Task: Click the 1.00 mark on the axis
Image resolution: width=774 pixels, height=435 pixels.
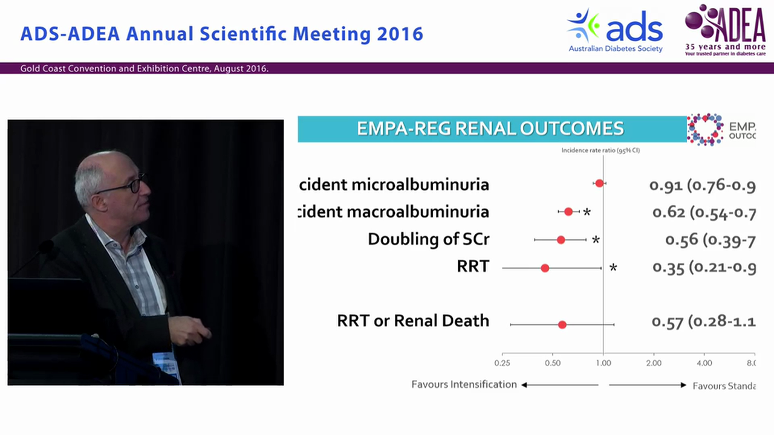Action: [x=603, y=362]
